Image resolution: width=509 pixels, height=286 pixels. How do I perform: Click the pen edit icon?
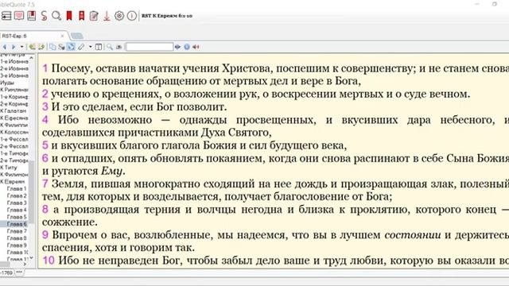[81, 47]
